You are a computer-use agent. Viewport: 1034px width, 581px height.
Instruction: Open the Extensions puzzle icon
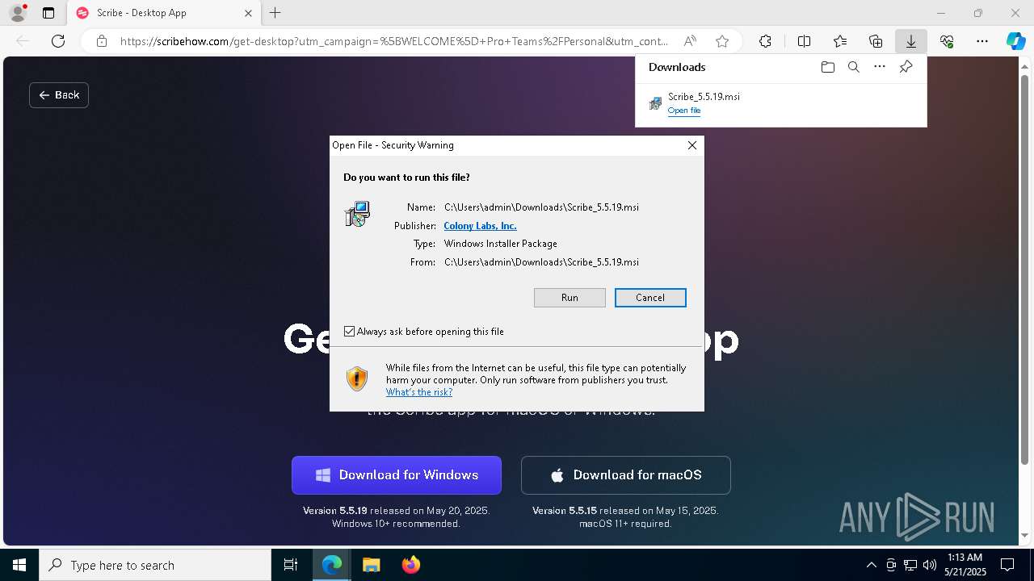pyautogui.click(x=765, y=41)
